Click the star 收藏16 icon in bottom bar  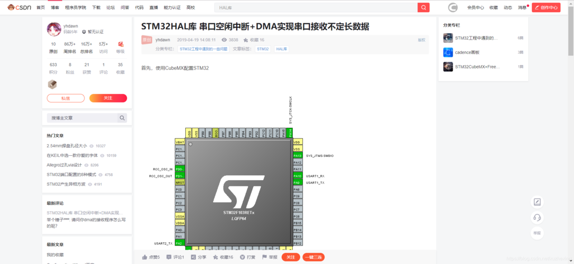(216, 257)
